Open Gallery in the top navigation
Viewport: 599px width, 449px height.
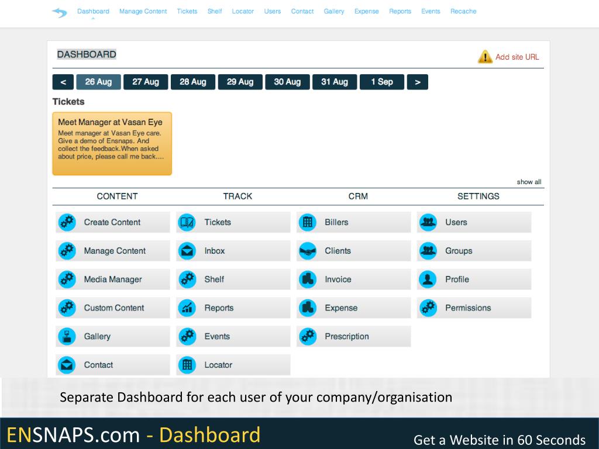tap(334, 12)
